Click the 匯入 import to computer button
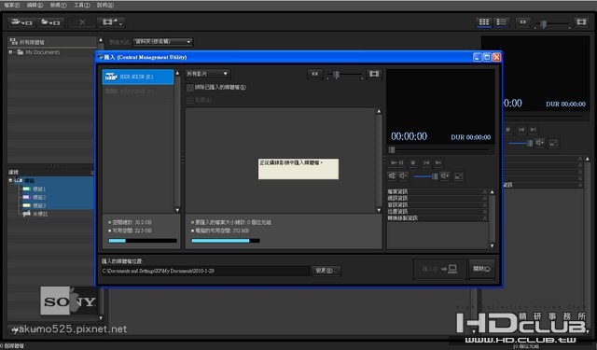 tap(439, 269)
